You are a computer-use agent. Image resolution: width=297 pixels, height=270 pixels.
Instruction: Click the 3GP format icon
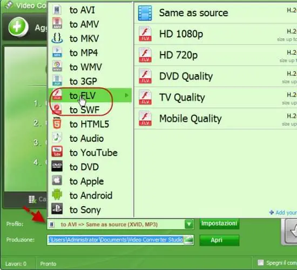(57, 81)
